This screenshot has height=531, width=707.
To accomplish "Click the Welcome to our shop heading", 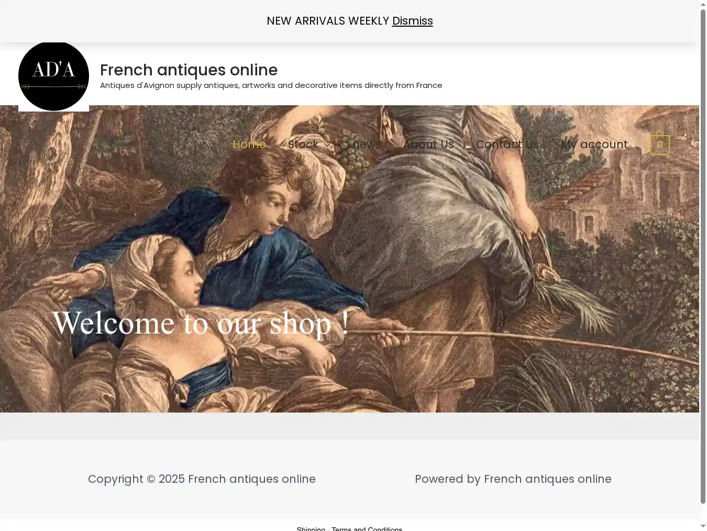I will (x=201, y=323).
